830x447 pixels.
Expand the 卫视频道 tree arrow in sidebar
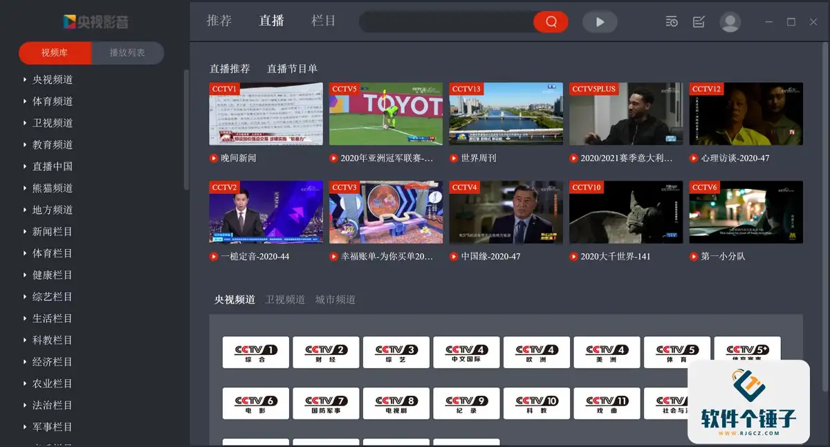coord(25,123)
